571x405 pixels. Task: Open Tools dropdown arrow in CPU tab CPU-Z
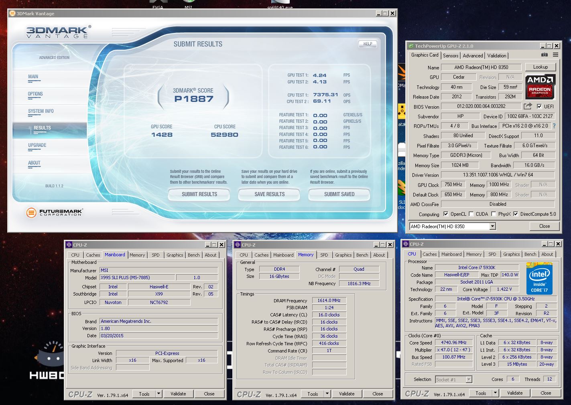coord(495,393)
